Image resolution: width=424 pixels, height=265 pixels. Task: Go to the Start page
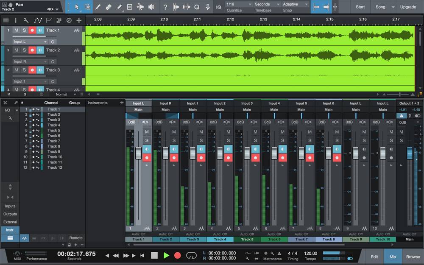[x=360, y=7]
